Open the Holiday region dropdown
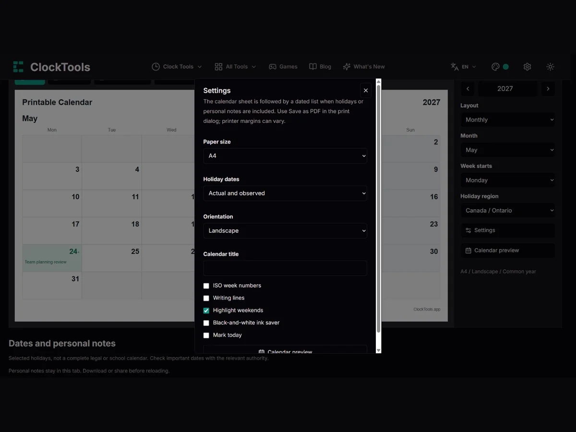The height and width of the screenshot is (432, 576). click(508, 211)
